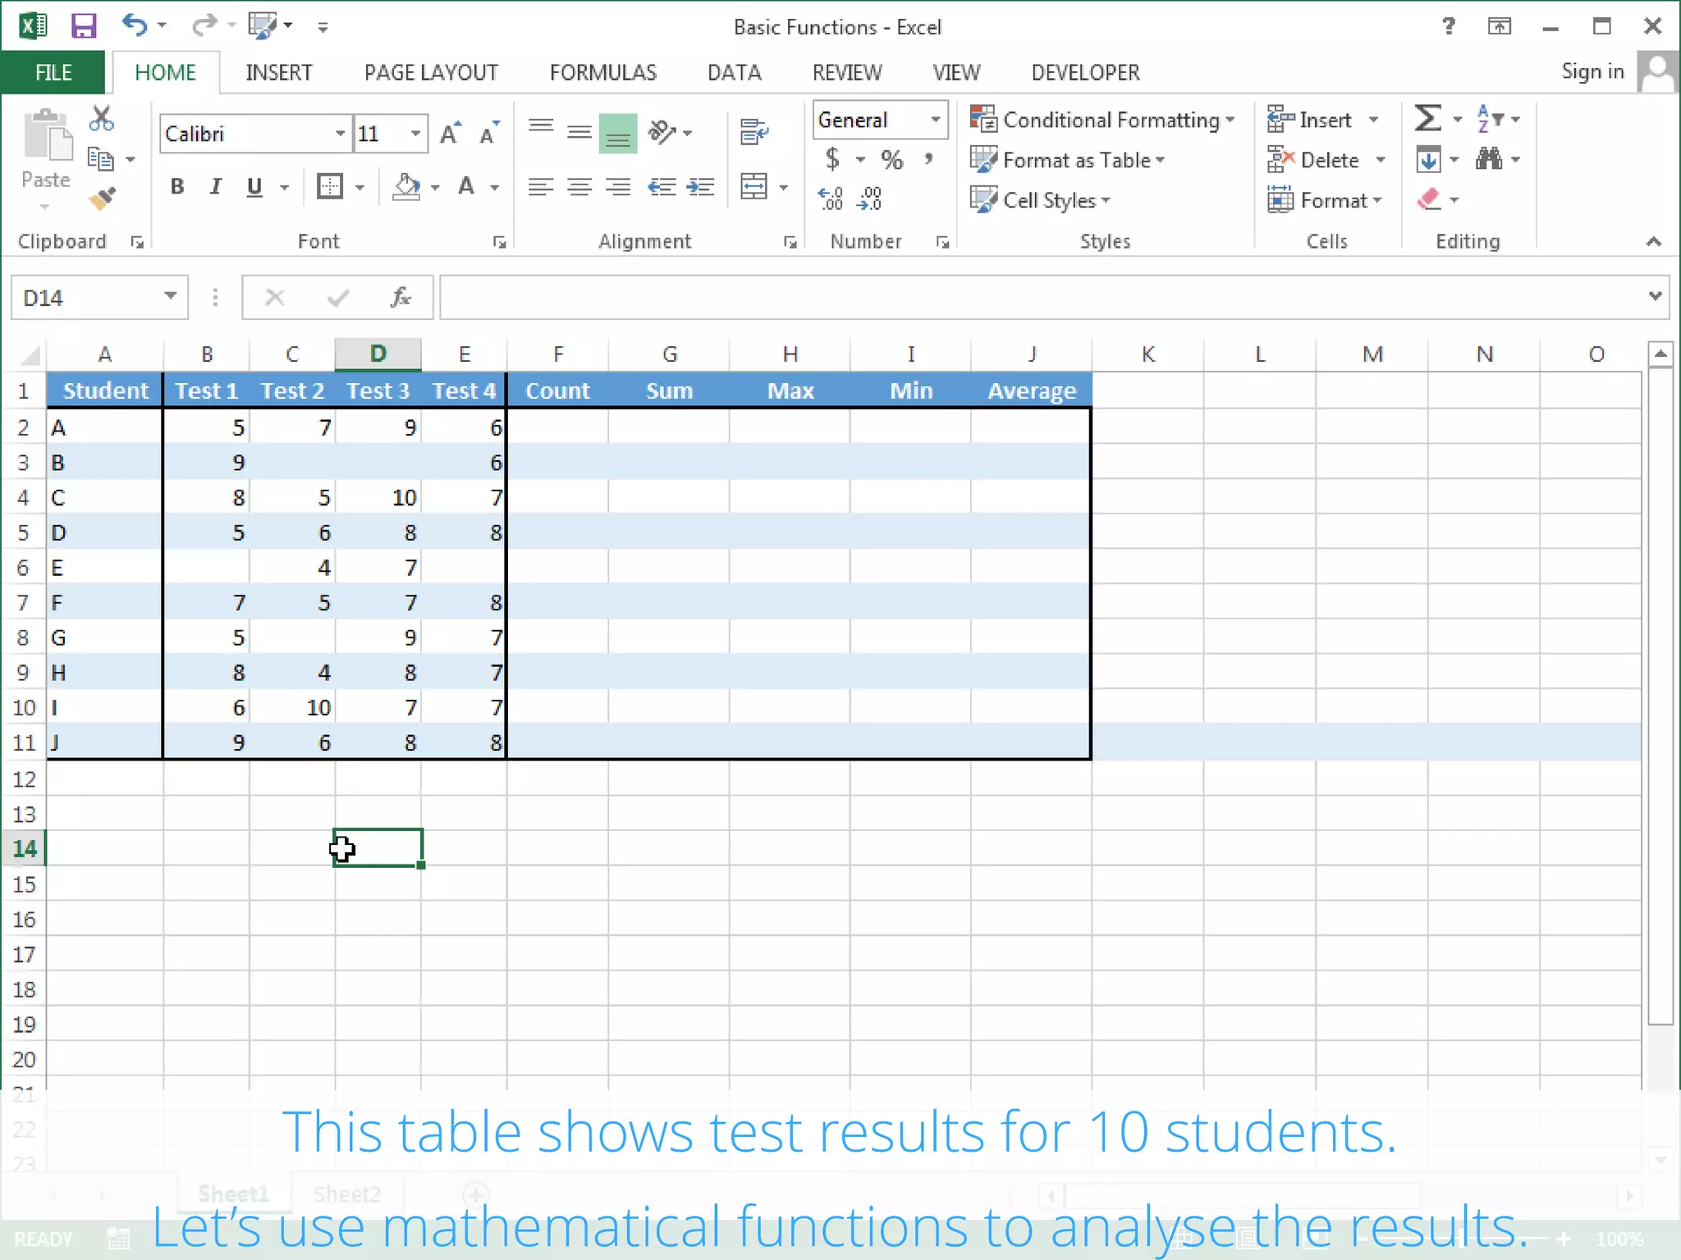Click the Insert Function fx icon
1681x1260 pixels.
pyautogui.click(x=401, y=297)
